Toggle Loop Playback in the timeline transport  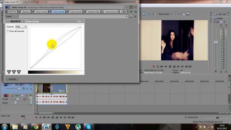click(x=40, y=117)
